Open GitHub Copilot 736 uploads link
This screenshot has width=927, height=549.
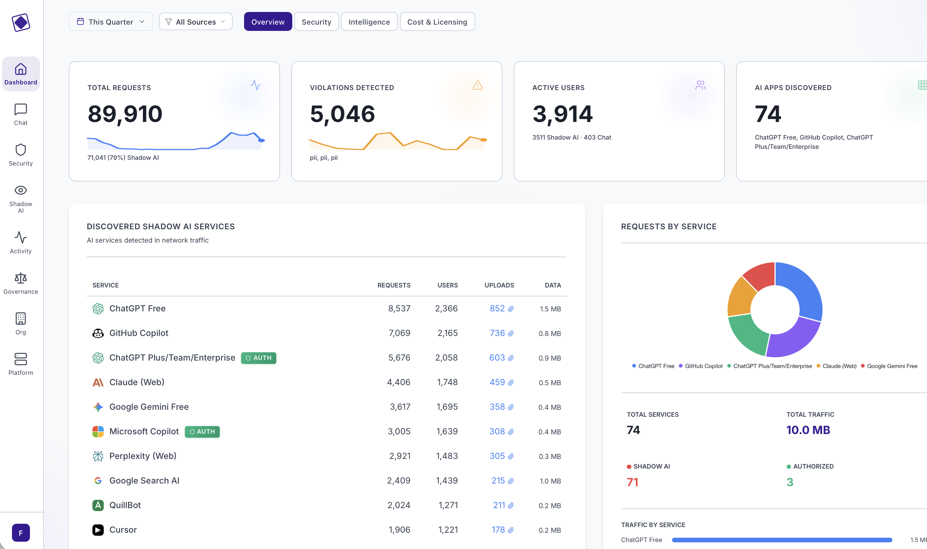coord(501,333)
